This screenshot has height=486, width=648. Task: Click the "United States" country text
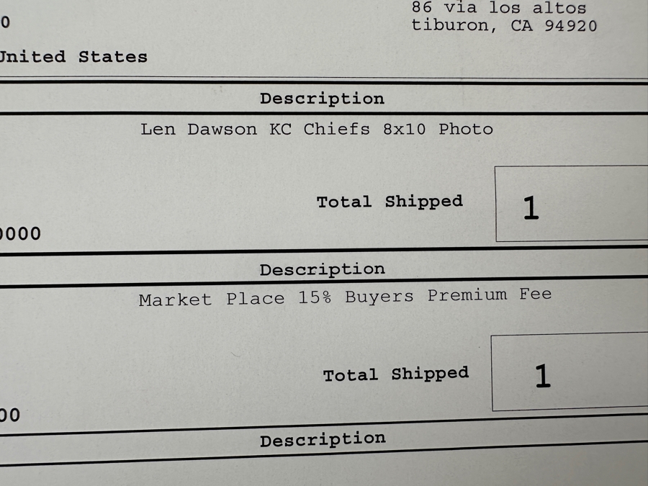pos(73,57)
